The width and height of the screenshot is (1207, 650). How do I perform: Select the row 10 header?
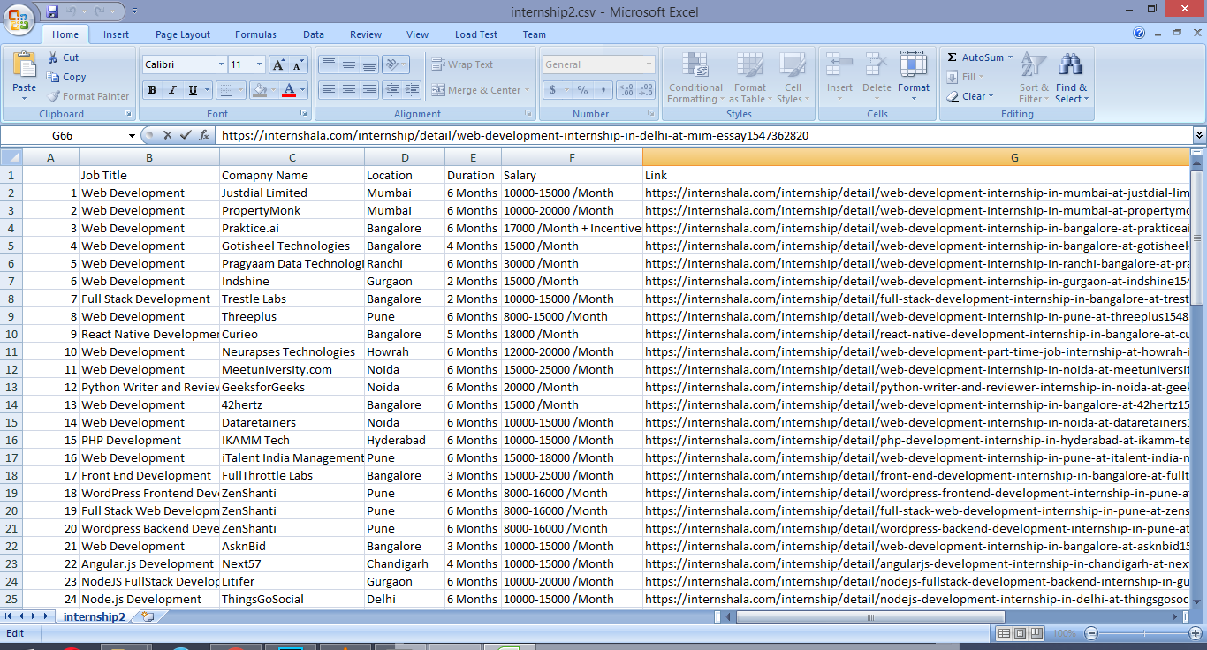coord(11,334)
